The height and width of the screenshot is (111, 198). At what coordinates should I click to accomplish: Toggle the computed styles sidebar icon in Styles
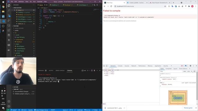tap(194, 71)
